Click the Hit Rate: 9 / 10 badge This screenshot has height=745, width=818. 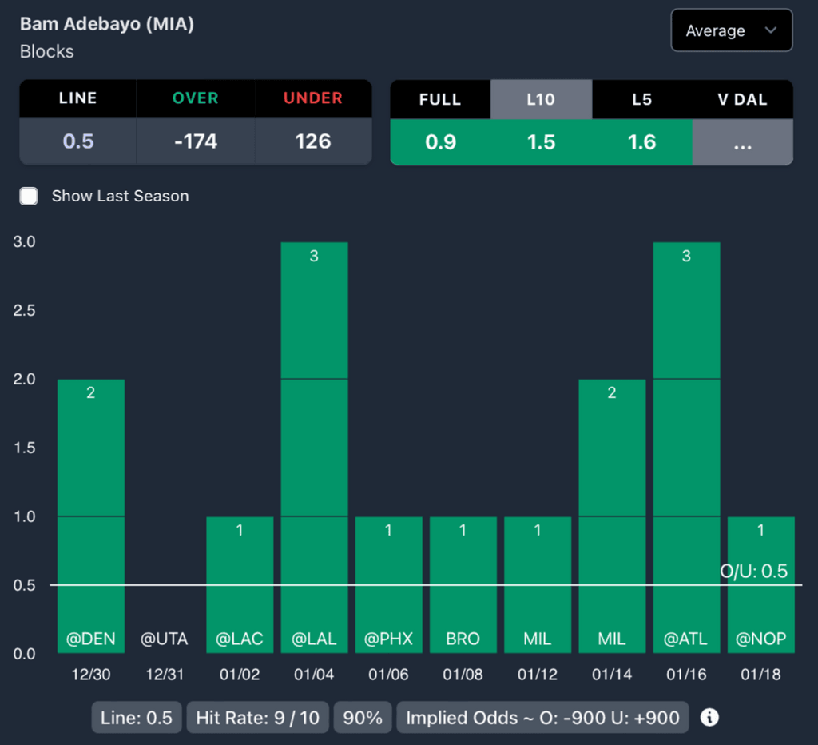pyautogui.click(x=257, y=717)
